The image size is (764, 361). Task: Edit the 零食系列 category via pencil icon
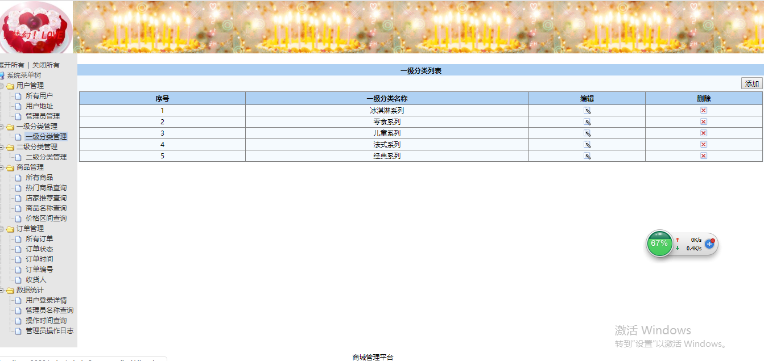click(587, 122)
